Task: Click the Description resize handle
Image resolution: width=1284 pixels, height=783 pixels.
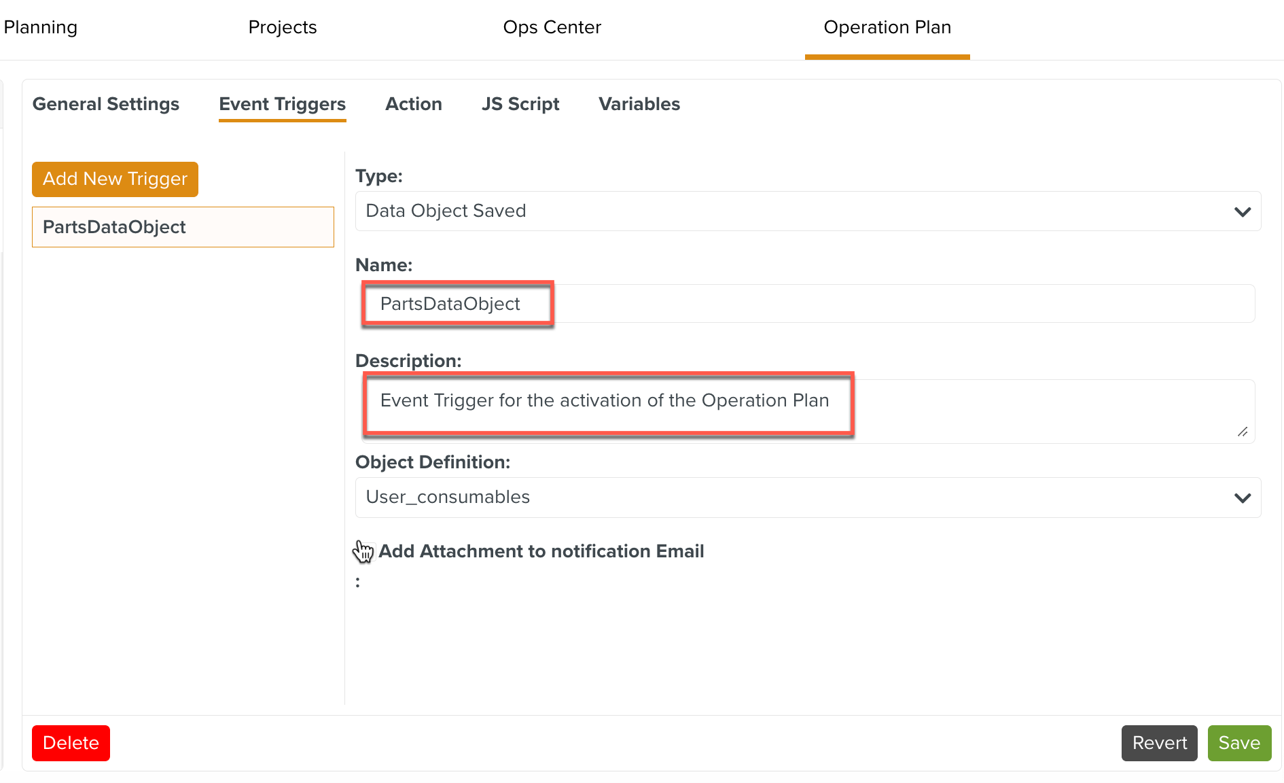Action: [x=1243, y=432]
